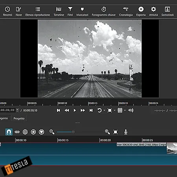This screenshot has width=177, height=177.
Task: Select the free-3063630-uhd clip label
Action: click(x=142, y=145)
